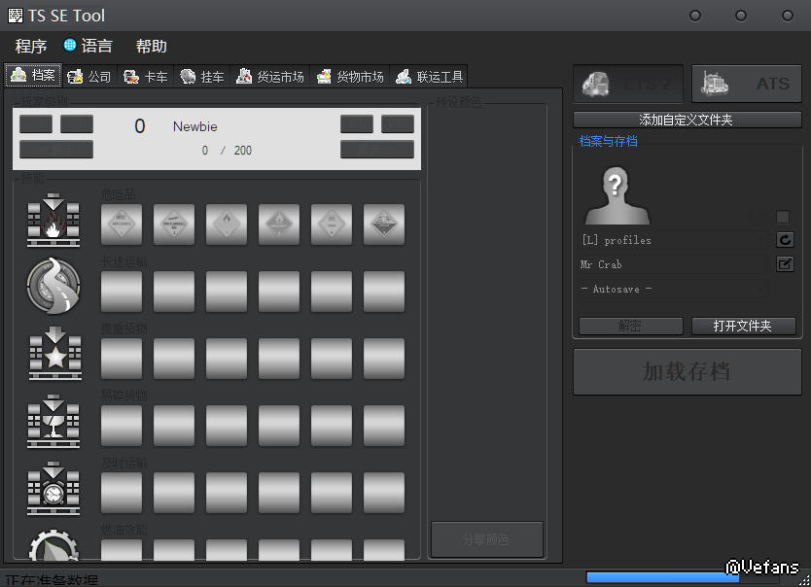Click the profile avatar question mark image

click(x=616, y=195)
